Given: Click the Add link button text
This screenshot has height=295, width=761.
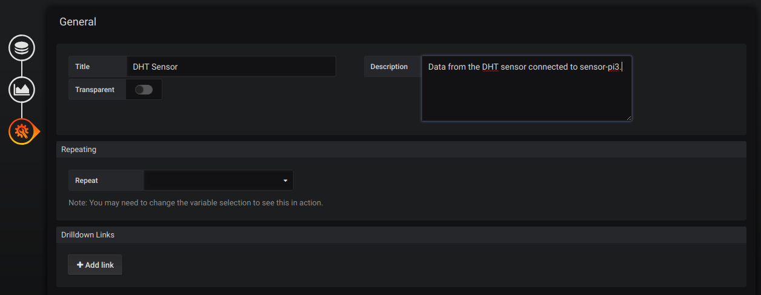Looking at the screenshot, I should click(x=99, y=265).
